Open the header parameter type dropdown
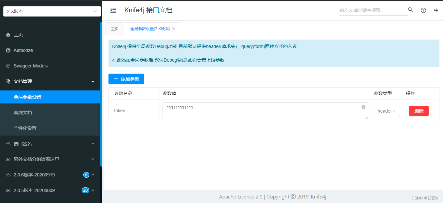443x203 pixels. click(x=387, y=111)
